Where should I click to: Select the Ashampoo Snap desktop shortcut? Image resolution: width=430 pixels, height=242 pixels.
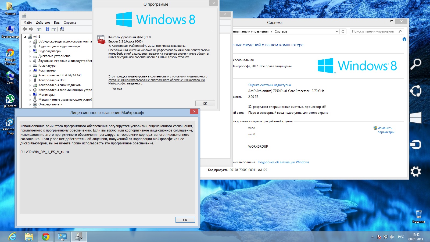(10, 126)
